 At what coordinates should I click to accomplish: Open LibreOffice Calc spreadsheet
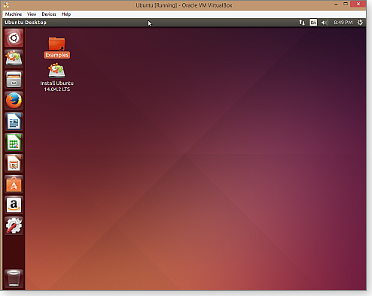point(14,143)
